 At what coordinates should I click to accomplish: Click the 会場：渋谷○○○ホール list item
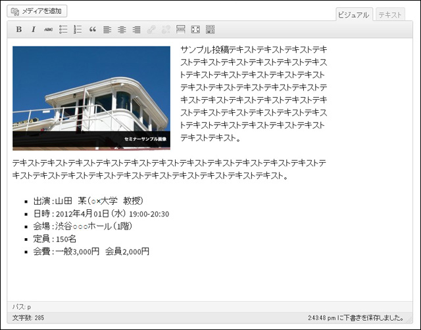(83, 226)
